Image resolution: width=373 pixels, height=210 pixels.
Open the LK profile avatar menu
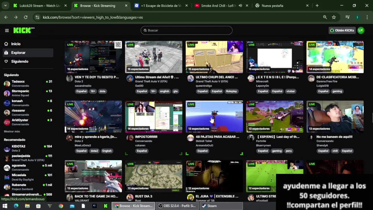point(361,30)
